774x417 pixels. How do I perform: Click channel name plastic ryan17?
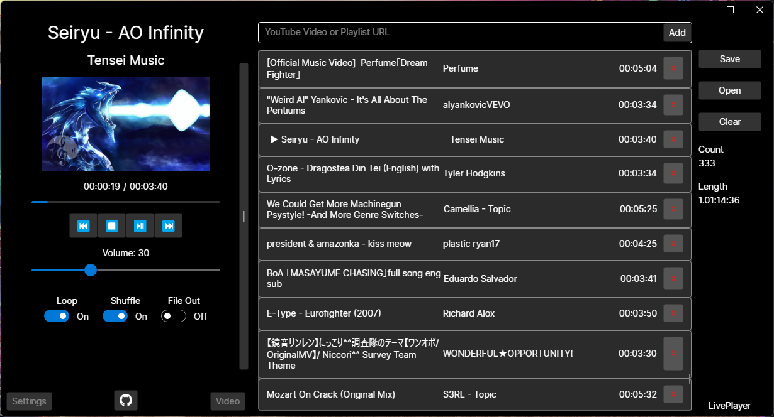(x=471, y=244)
